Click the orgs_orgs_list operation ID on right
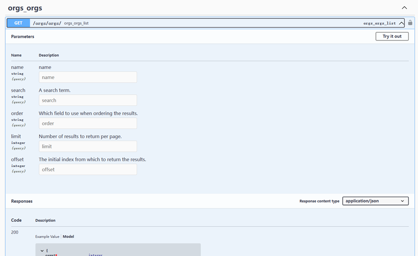This screenshot has height=256, width=418. pos(379,23)
